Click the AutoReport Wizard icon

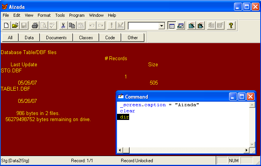220,26
